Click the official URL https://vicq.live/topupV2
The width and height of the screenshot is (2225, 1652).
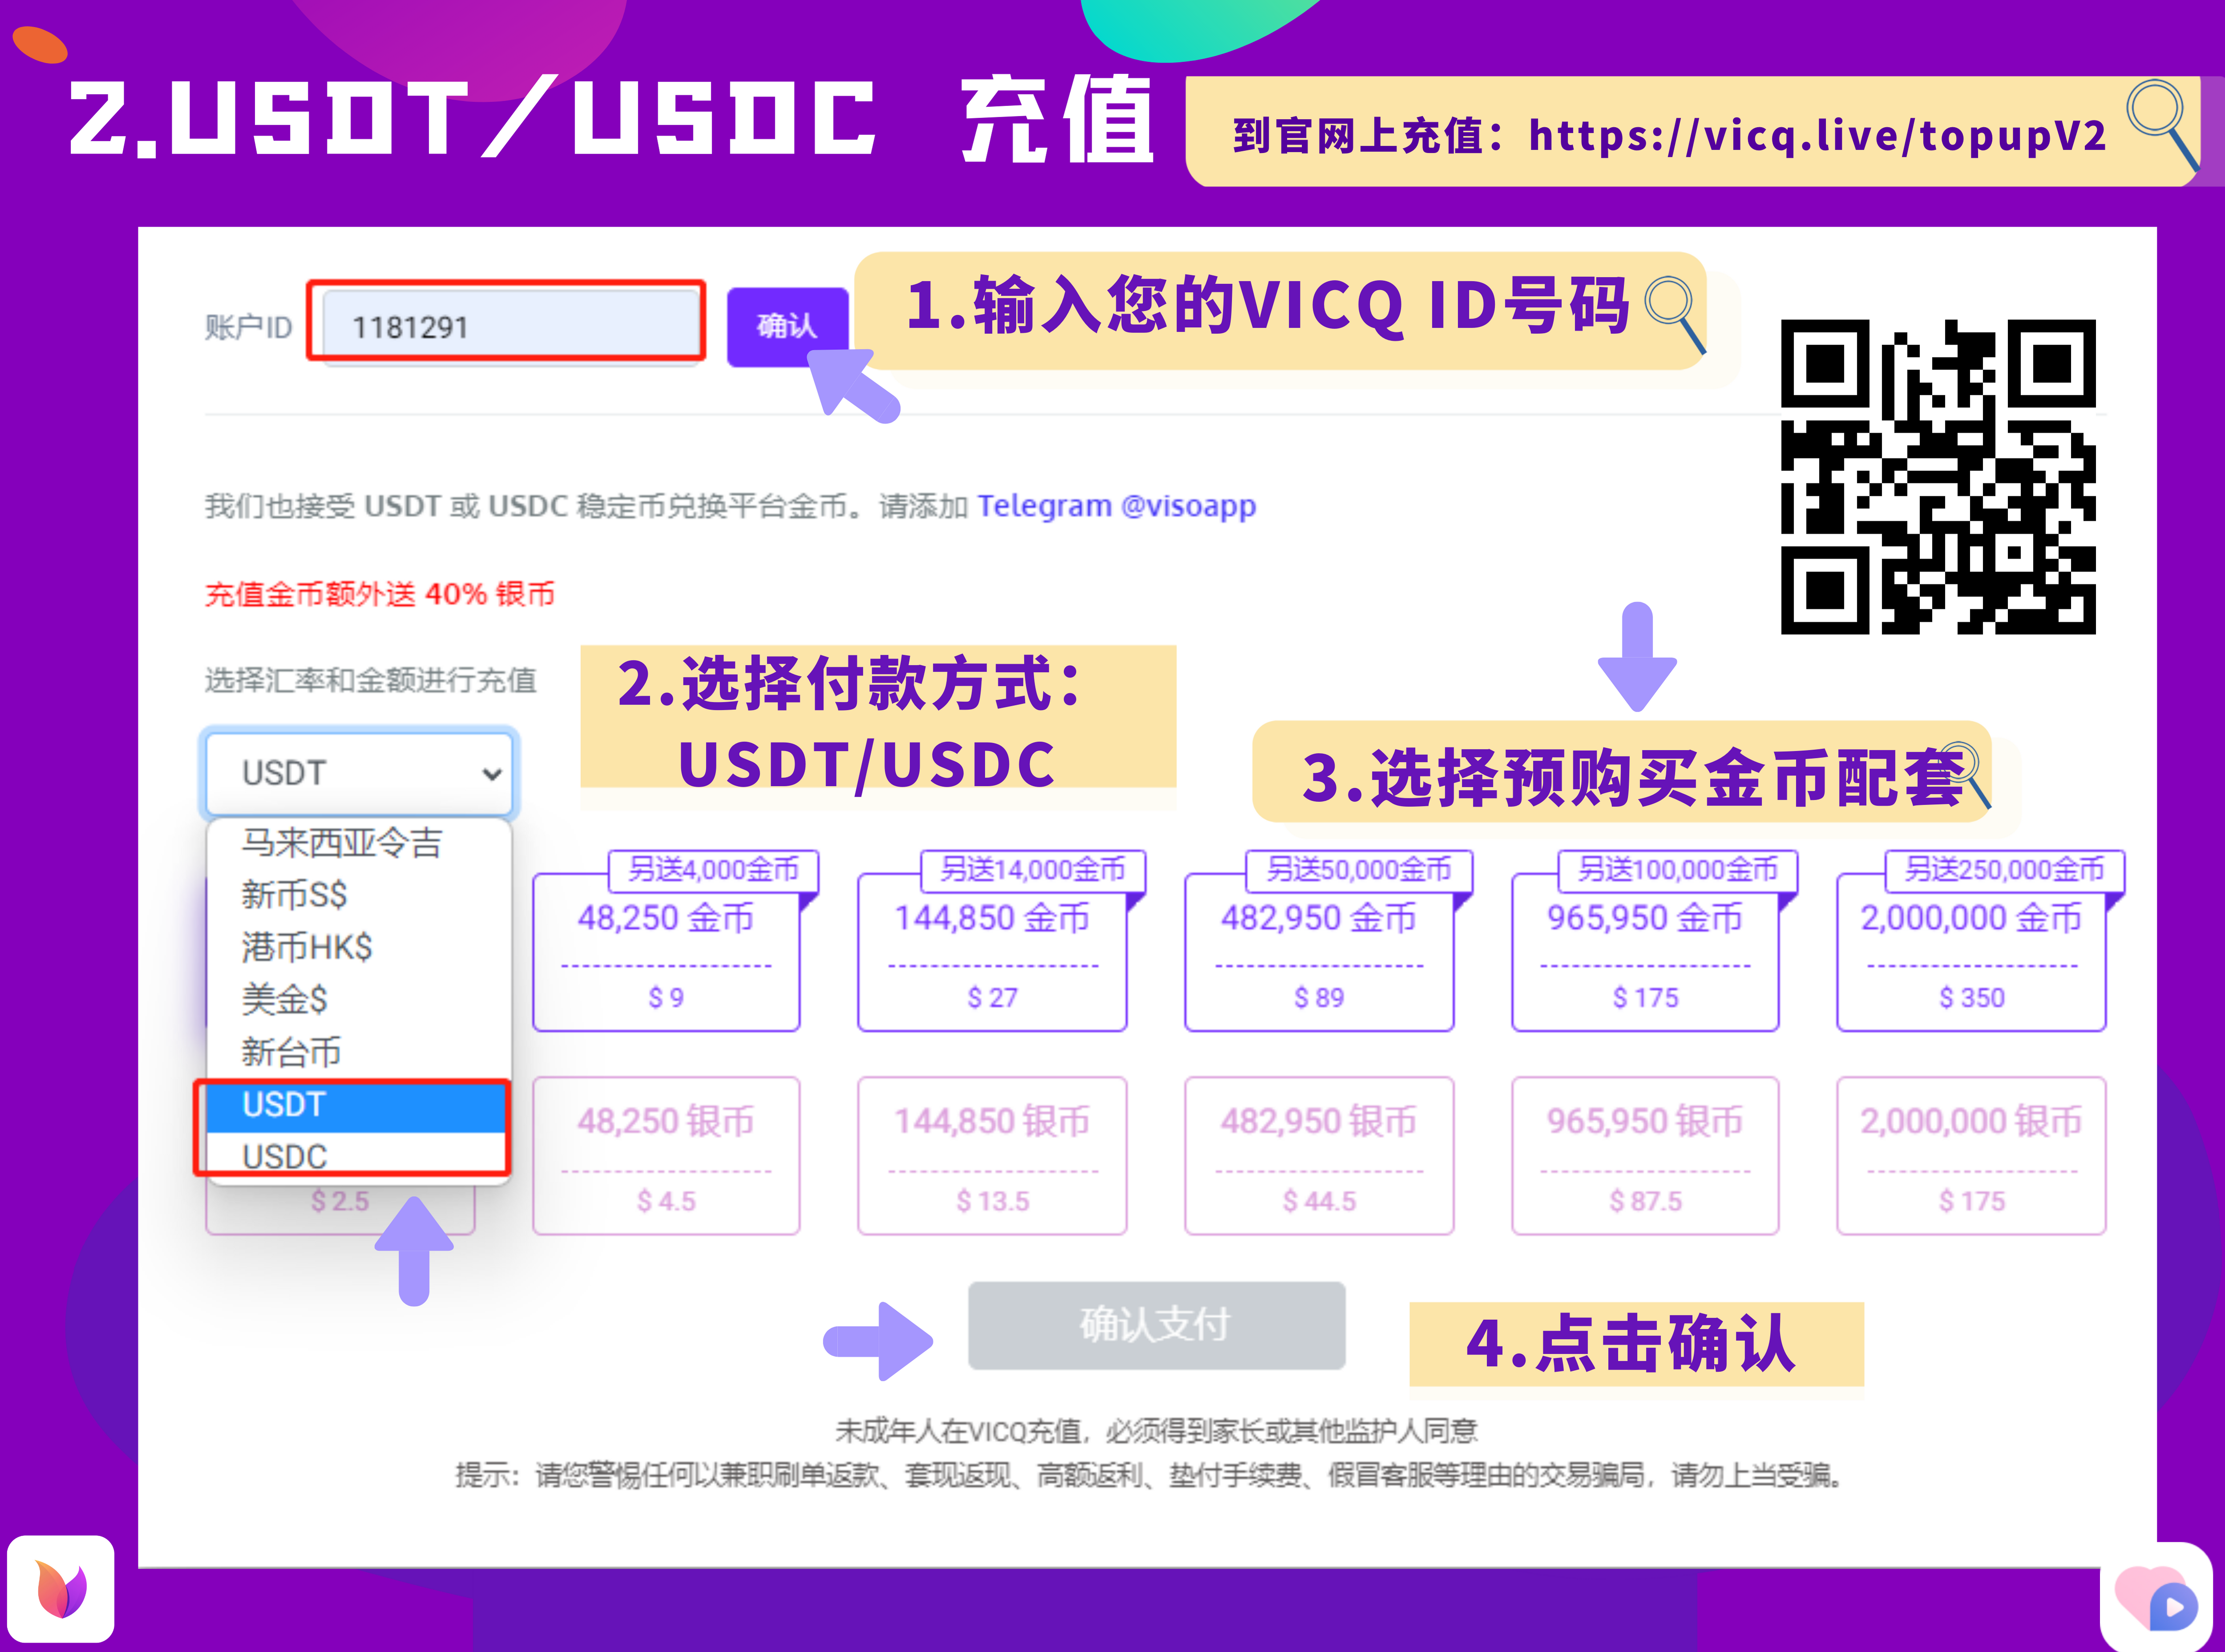(1818, 136)
